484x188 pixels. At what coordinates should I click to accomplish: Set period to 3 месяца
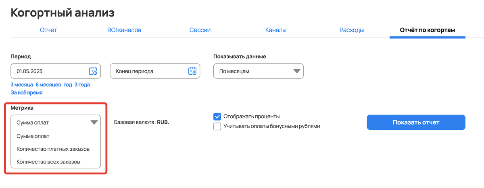(x=22, y=85)
